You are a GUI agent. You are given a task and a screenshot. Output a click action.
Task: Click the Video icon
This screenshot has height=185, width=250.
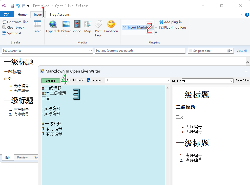pyautogui.click(x=77, y=24)
